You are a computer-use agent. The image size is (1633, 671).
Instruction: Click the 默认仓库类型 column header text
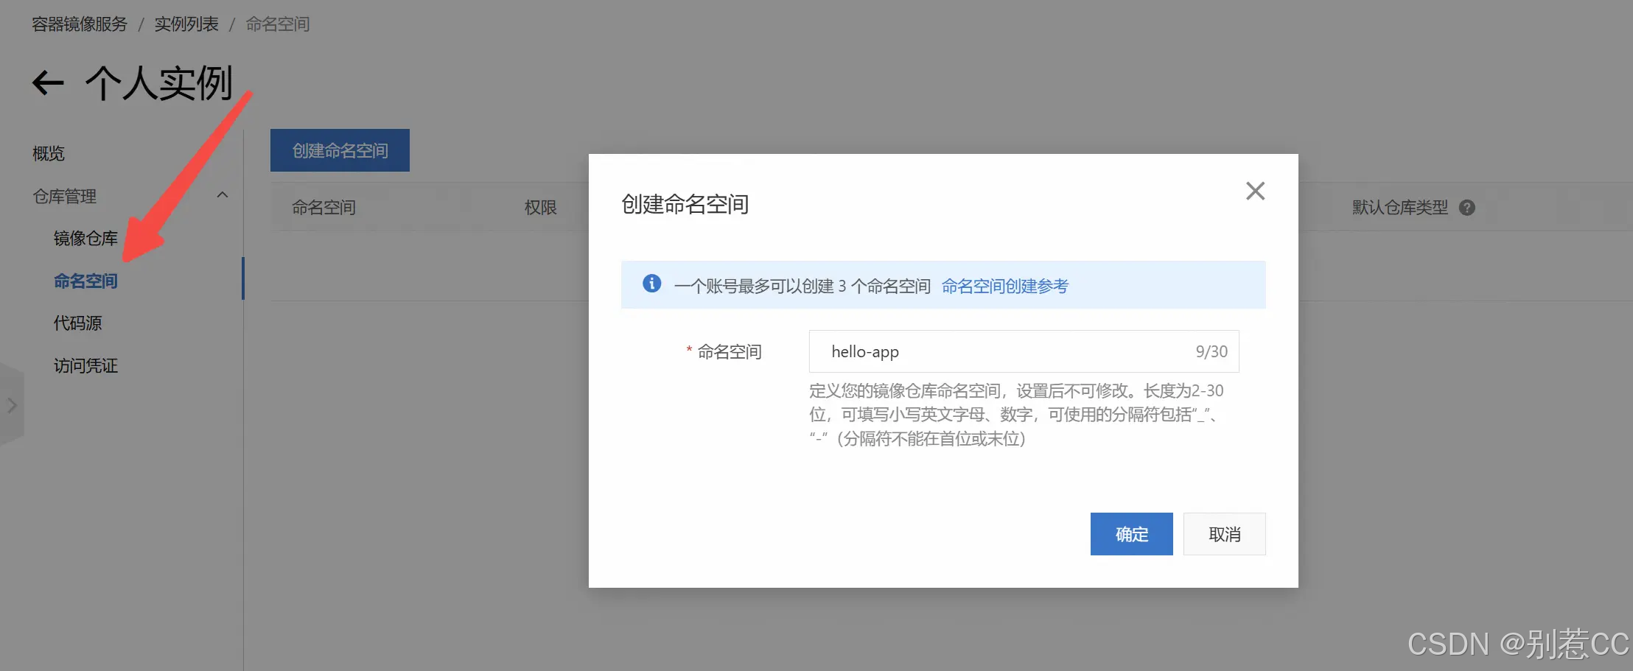point(1400,208)
